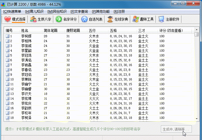Open the 自选列表 toolbar icon
The width and height of the screenshot is (202, 140).
(85, 19)
